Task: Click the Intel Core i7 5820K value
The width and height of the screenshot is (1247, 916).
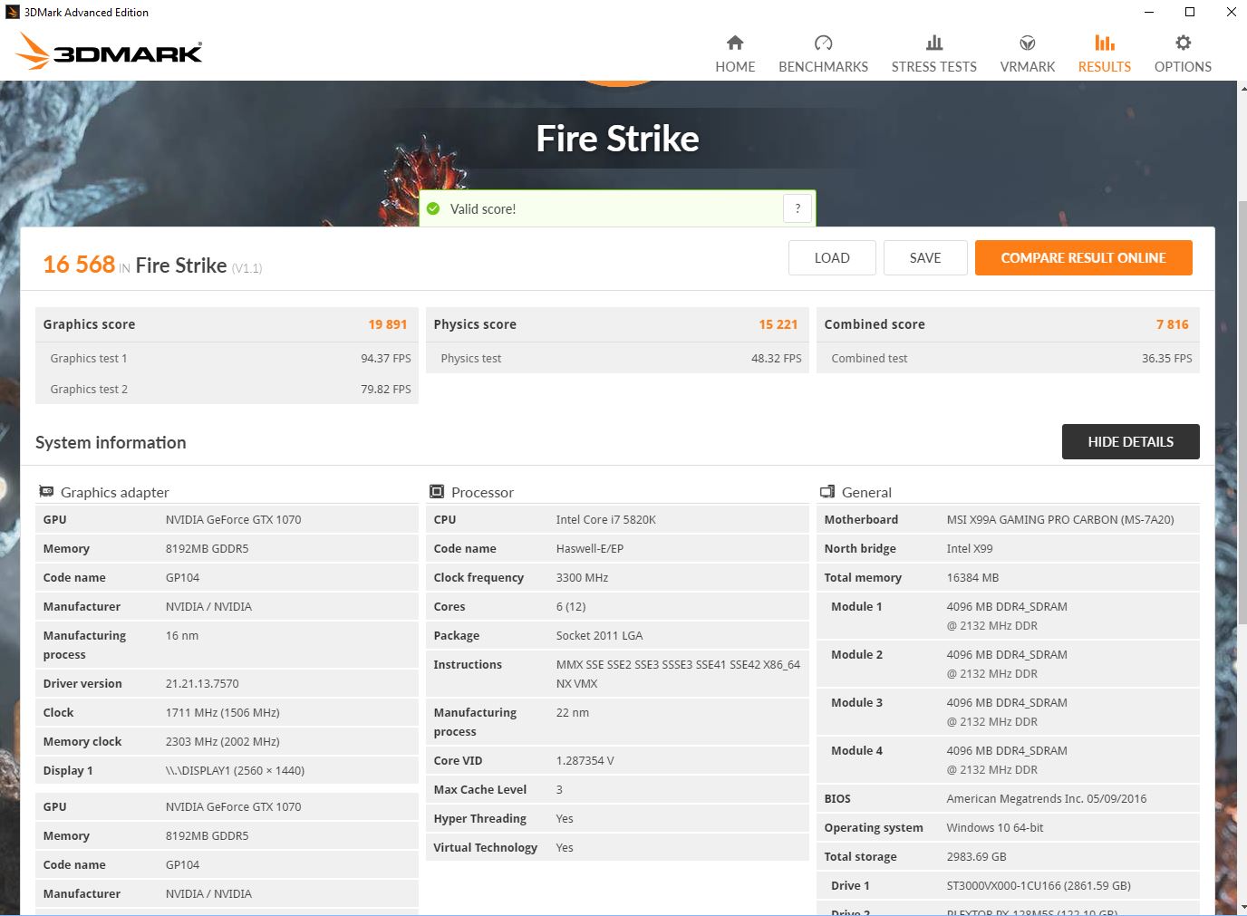Action: 606,519
